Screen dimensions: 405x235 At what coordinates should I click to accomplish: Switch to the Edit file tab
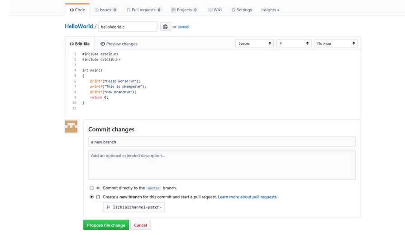80,44
